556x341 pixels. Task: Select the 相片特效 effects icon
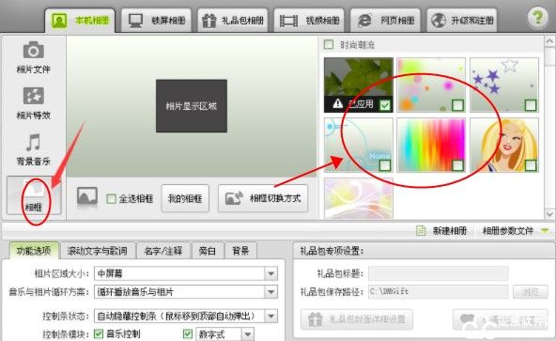(x=33, y=96)
